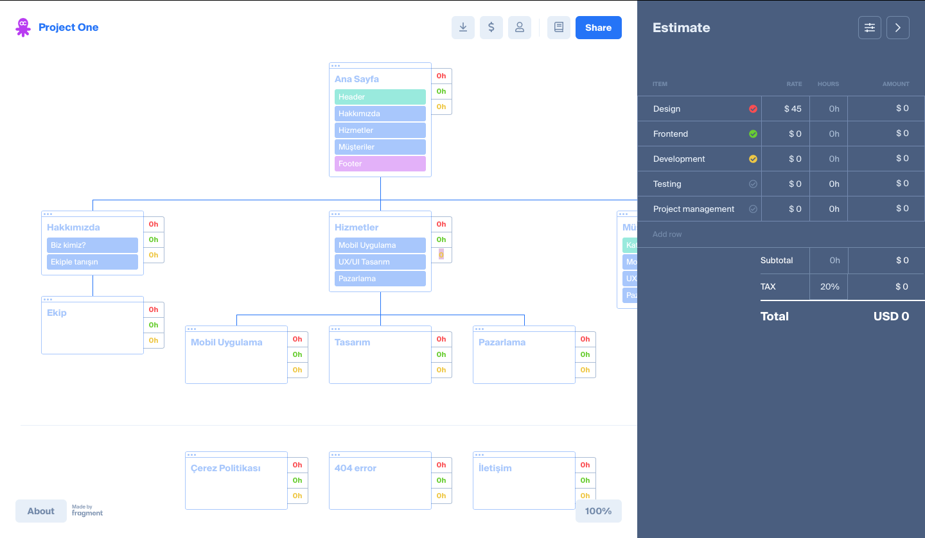Click the Design rate field showing $ 45
The height and width of the screenshot is (538, 925).
[786, 109]
